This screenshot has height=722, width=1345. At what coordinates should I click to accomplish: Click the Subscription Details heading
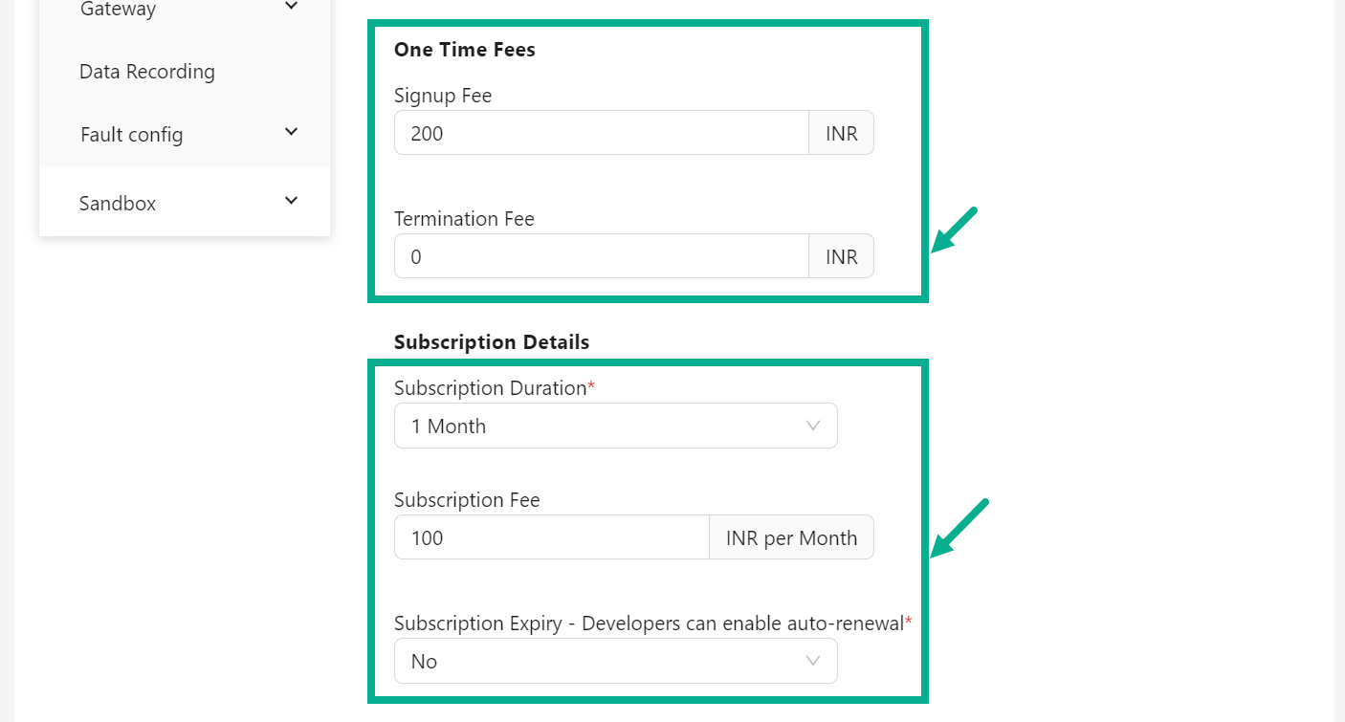point(492,342)
